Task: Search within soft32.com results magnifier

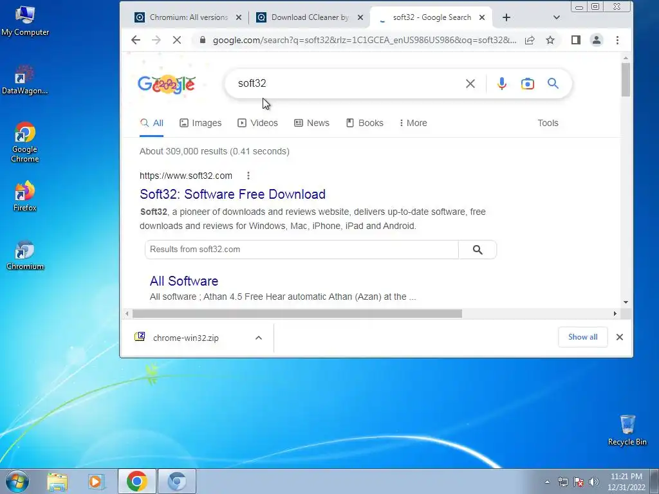Action: pyautogui.click(x=478, y=250)
